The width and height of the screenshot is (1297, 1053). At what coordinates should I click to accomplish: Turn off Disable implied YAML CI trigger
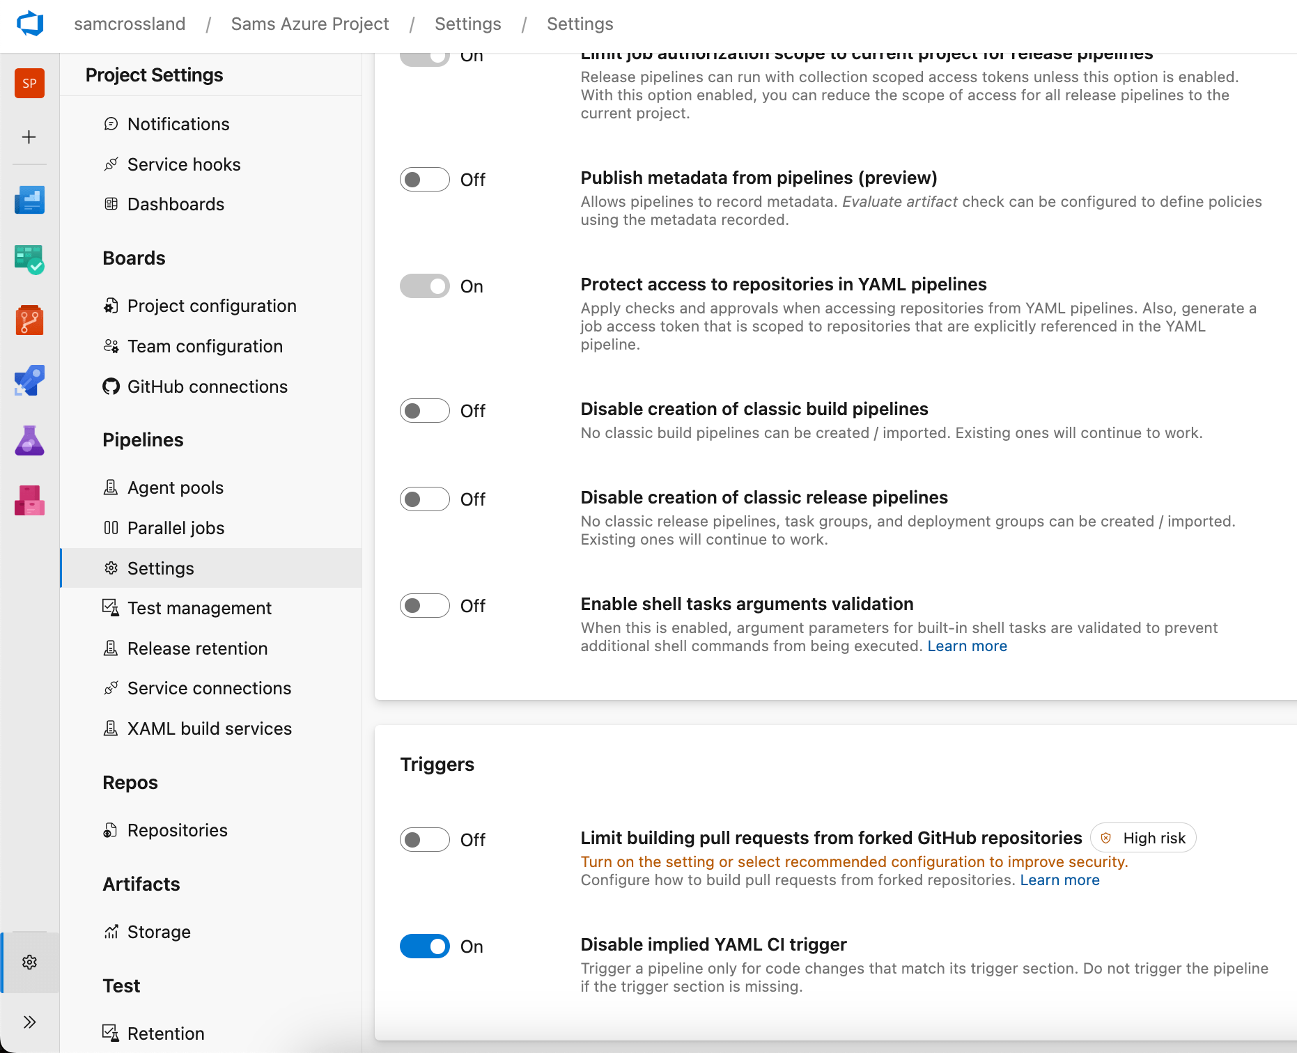click(x=425, y=946)
